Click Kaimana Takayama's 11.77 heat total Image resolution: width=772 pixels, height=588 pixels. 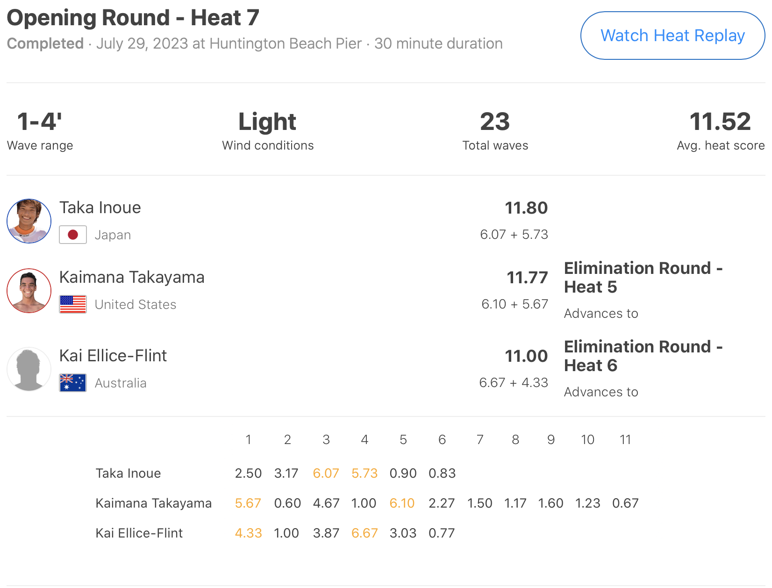(527, 278)
